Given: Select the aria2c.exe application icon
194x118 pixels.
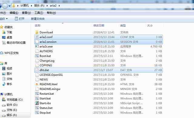Looking at the screenshot, I should 37,47.
